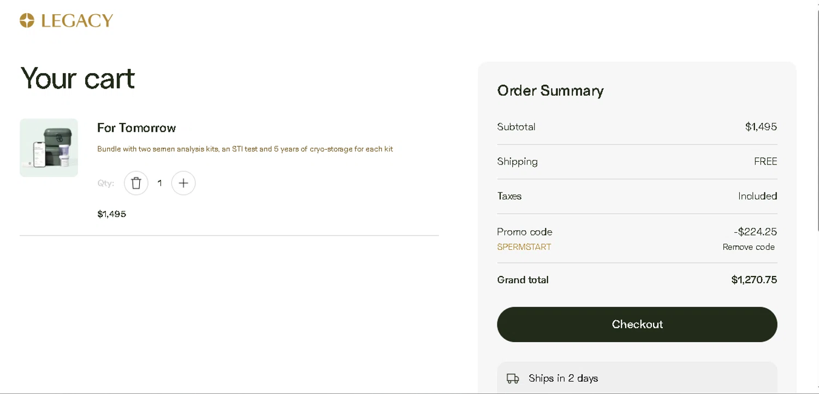Click the Legacy logo emblem icon
This screenshot has width=819, height=394.
(x=27, y=21)
